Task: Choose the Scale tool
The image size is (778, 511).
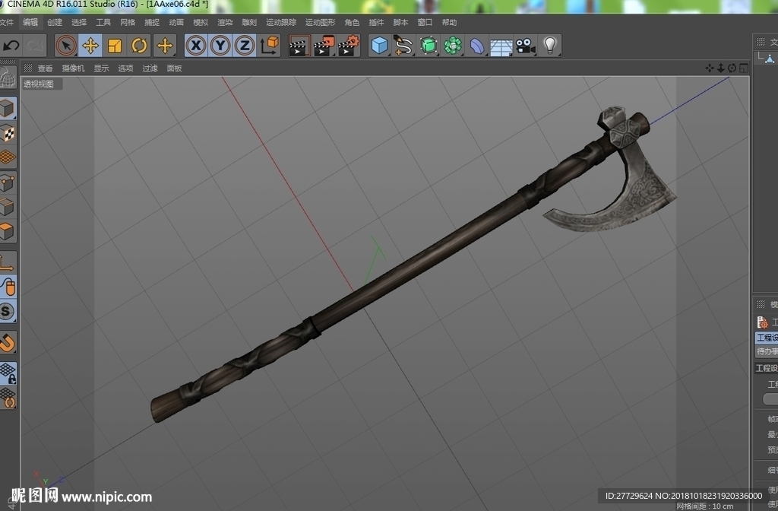Action: pos(115,46)
